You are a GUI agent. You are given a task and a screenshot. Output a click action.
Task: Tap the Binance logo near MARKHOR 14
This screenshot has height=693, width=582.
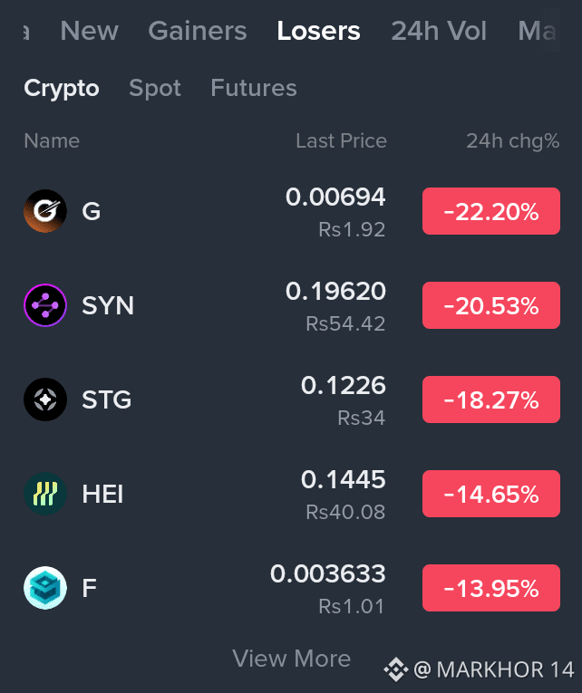[396, 669]
